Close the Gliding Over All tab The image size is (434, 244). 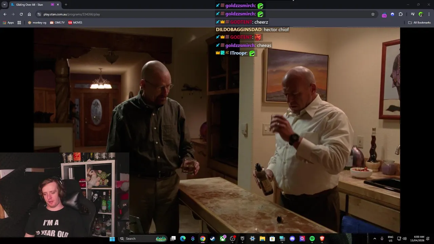[x=58, y=5]
